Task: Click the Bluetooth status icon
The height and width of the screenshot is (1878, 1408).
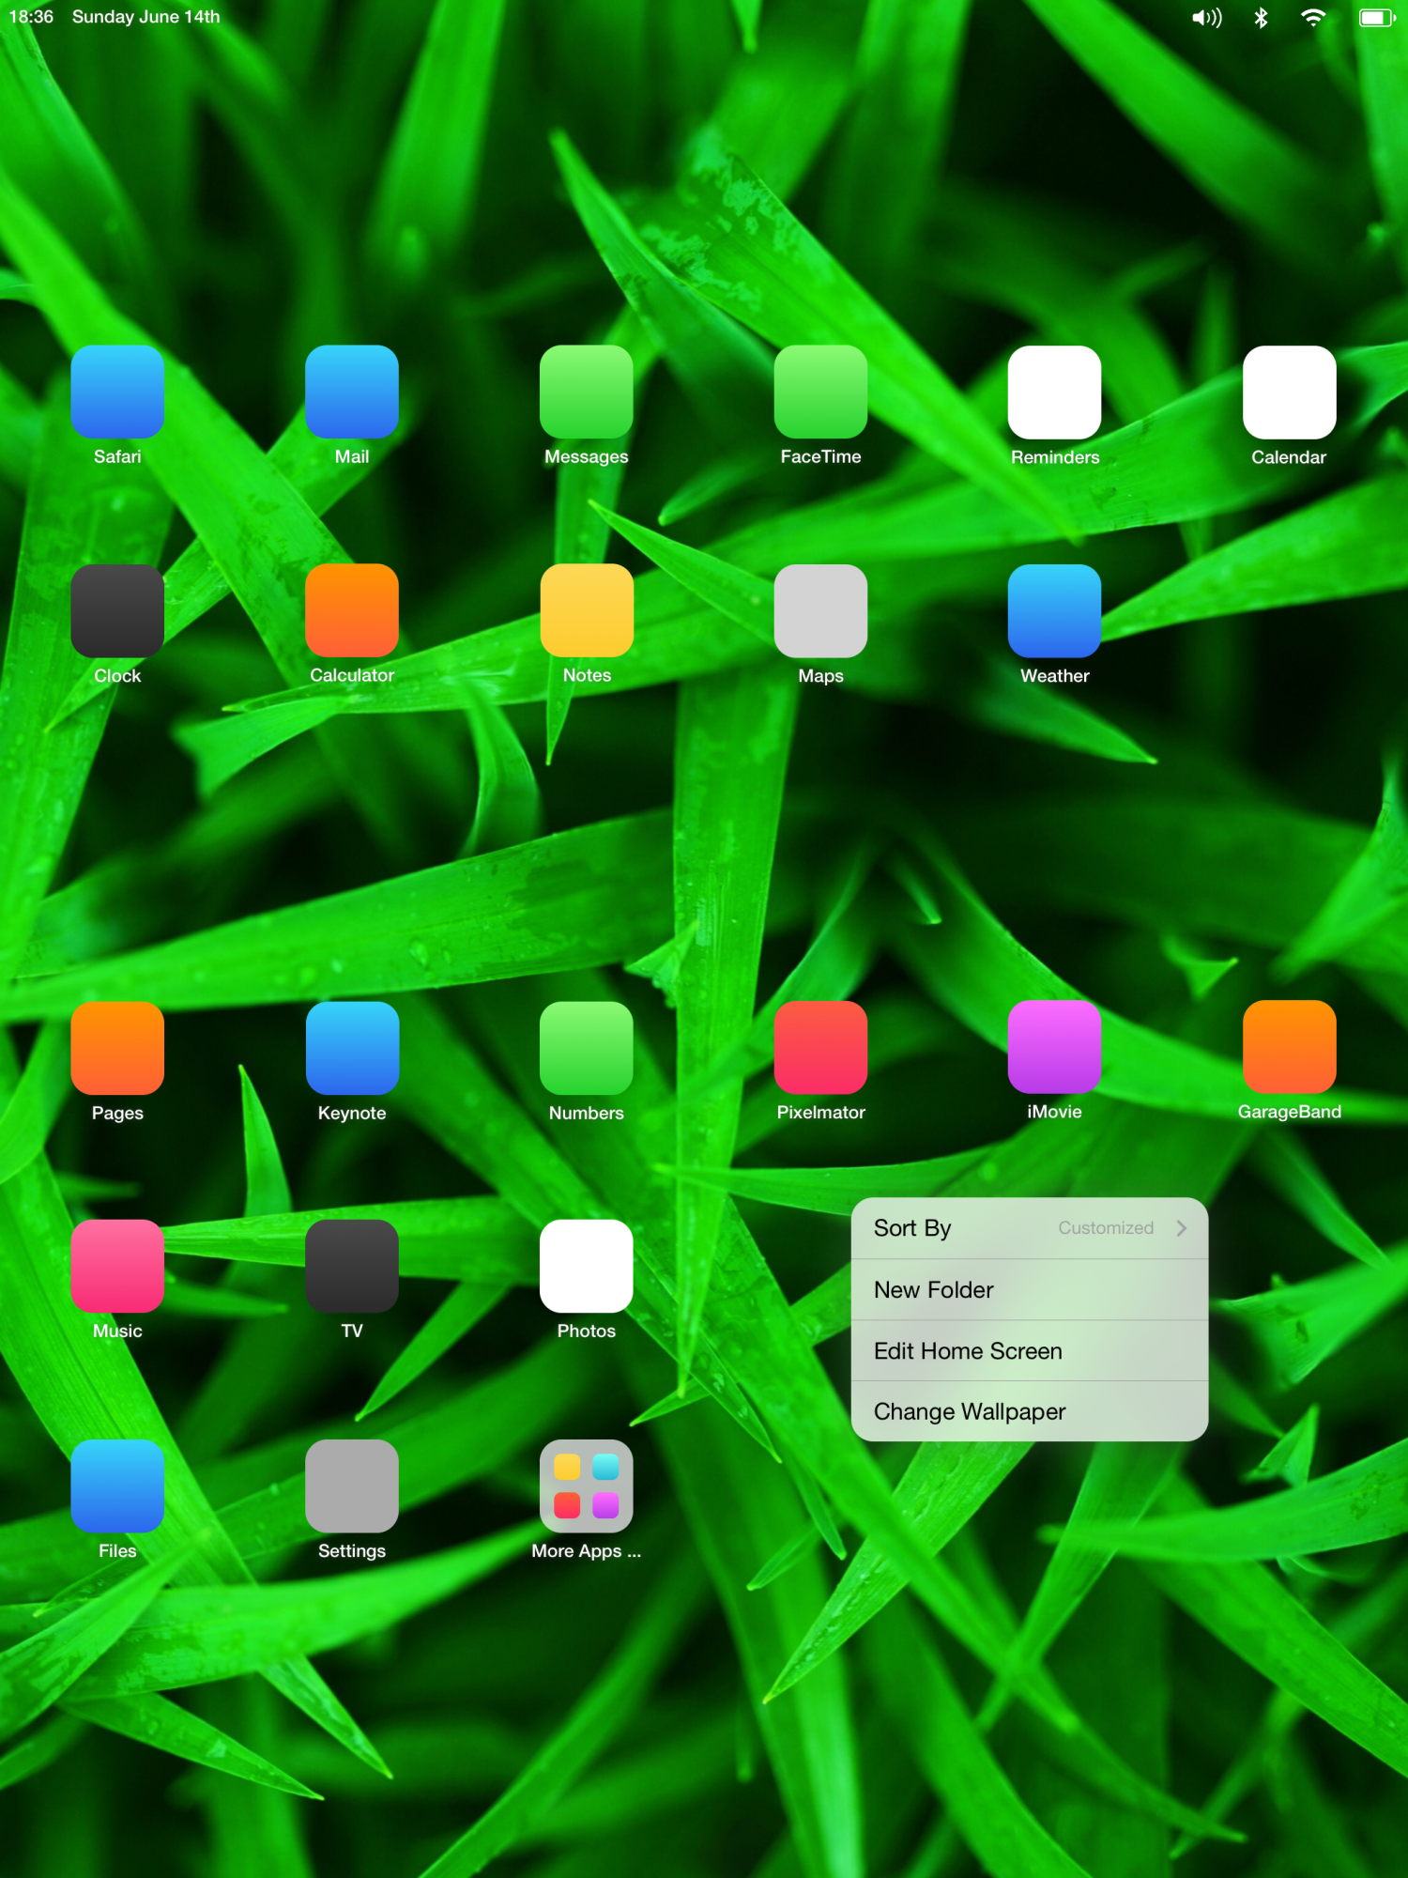Action: pos(1261,18)
